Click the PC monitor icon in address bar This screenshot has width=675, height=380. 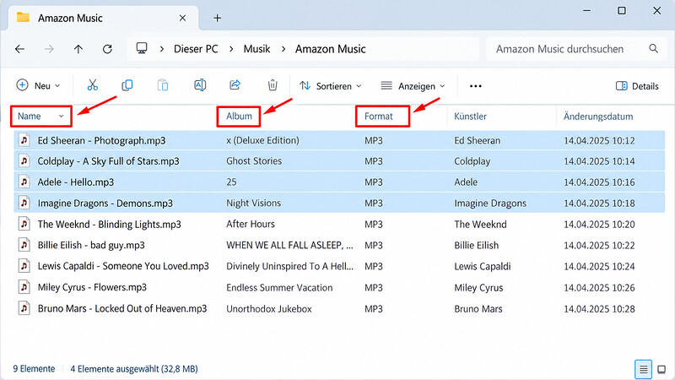[142, 48]
